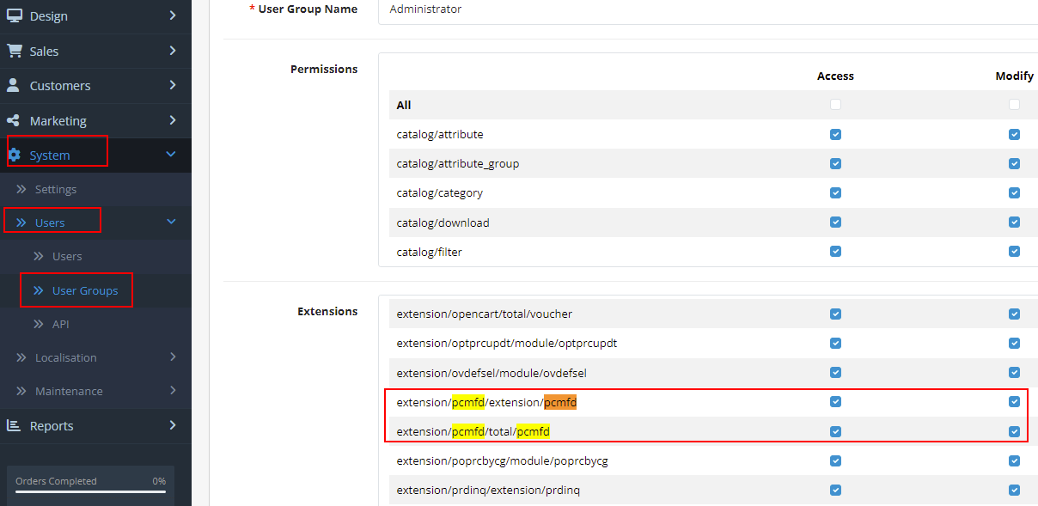Click the Customers person icon
The width and height of the screenshot is (1038, 506).
point(14,86)
